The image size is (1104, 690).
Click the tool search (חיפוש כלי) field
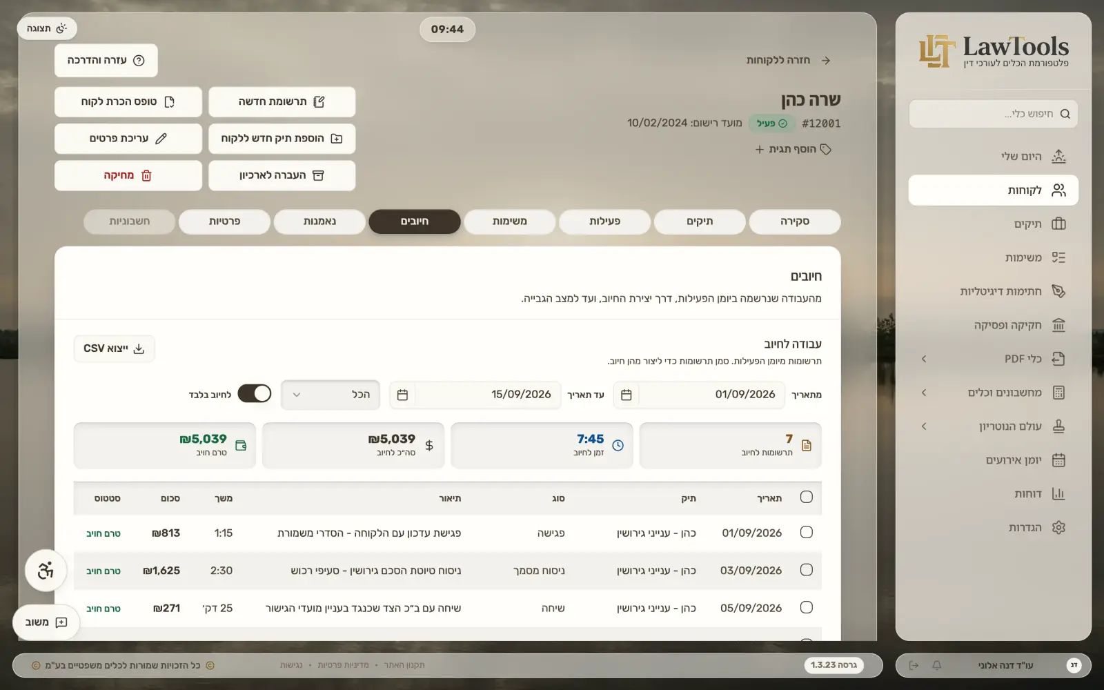click(x=993, y=114)
